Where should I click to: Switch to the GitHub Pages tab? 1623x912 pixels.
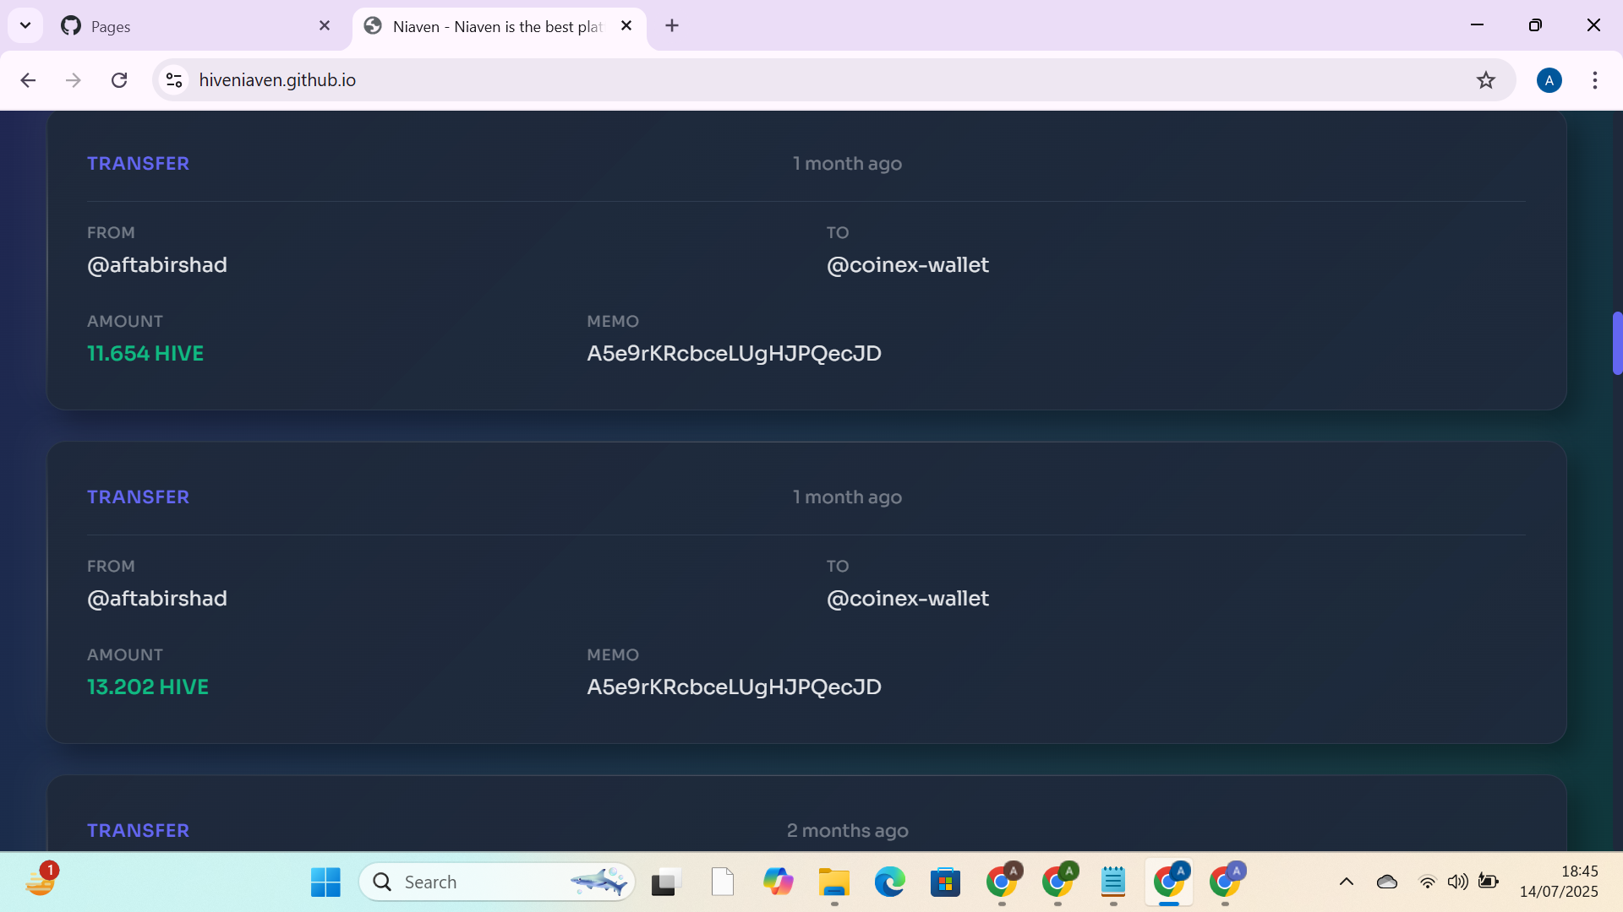[x=196, y=26]
